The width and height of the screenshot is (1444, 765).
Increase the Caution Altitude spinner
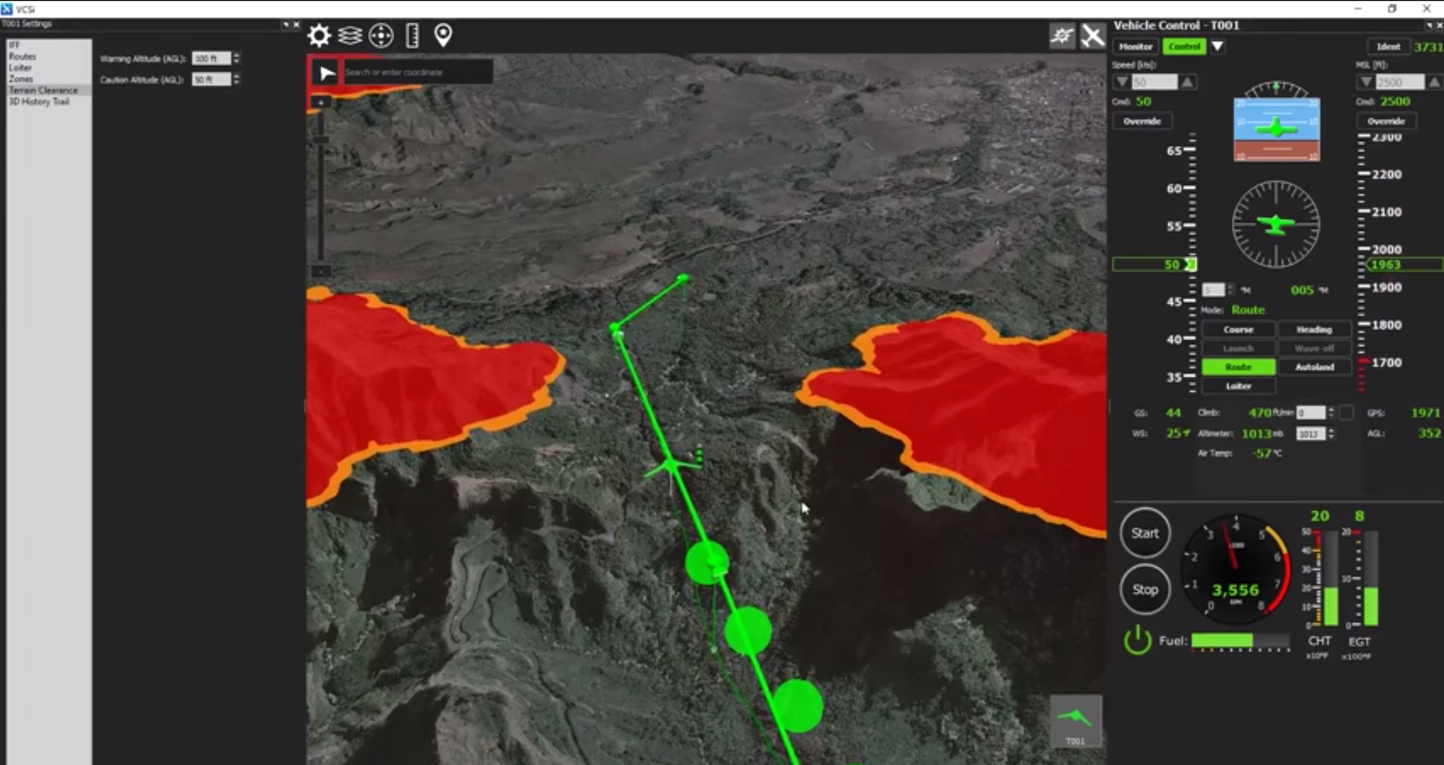(x=236, y=77)
